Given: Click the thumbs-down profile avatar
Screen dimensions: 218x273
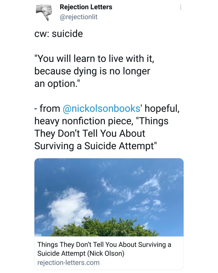Looking at the screenshot, I should 44,12.
